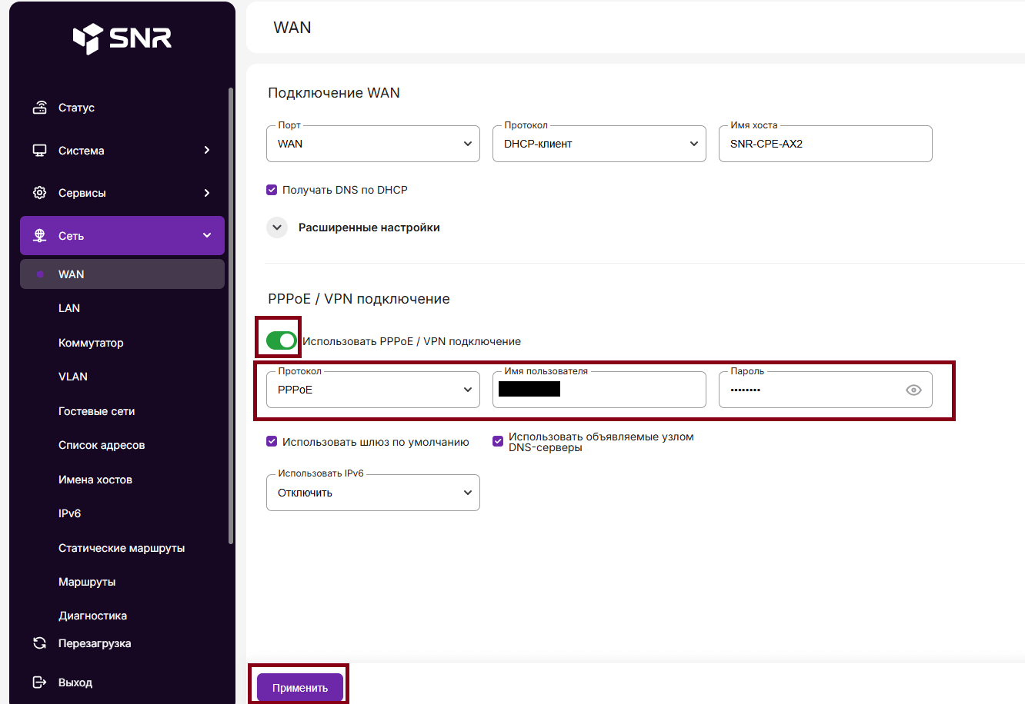The height and width of the screenshot is (704, 1025).
Task: Go to Гостевые сети in sidebar
Action: click(x=96, y=411)
